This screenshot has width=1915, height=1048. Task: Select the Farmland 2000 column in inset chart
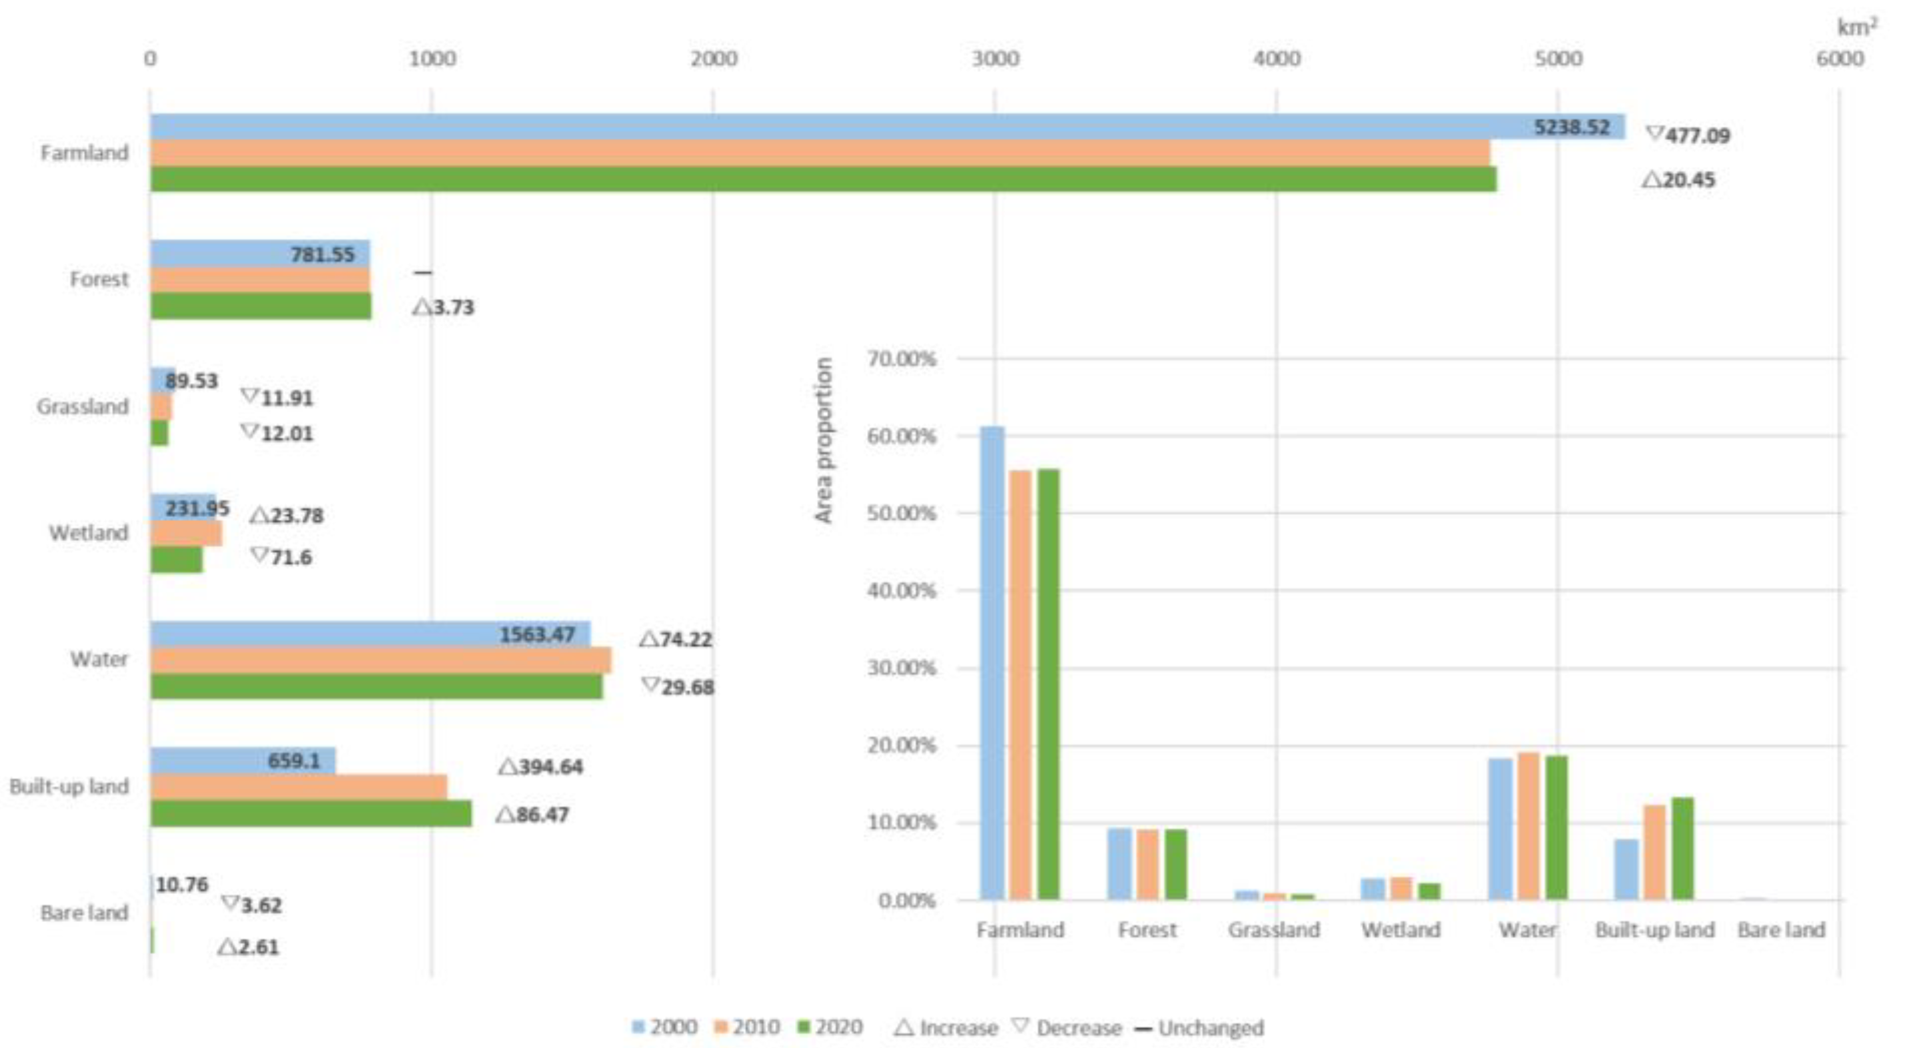coord(992,662)
